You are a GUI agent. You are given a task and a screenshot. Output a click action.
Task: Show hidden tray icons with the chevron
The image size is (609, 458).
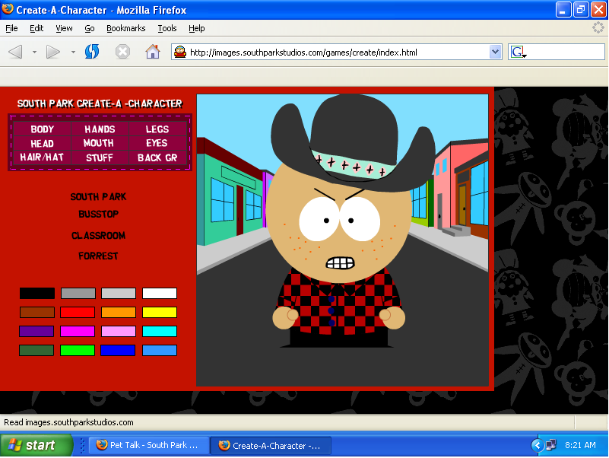click(537, 445)
